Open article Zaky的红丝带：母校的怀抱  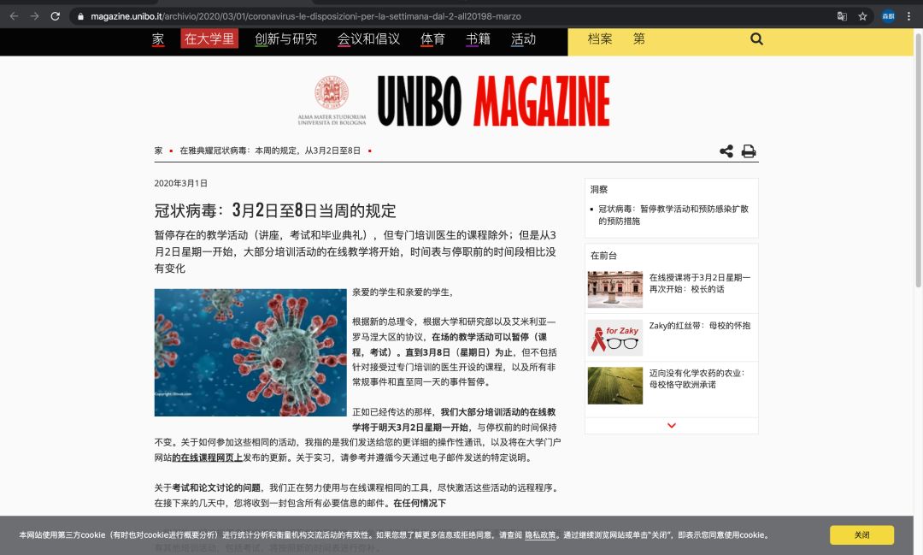pos(700,325)
